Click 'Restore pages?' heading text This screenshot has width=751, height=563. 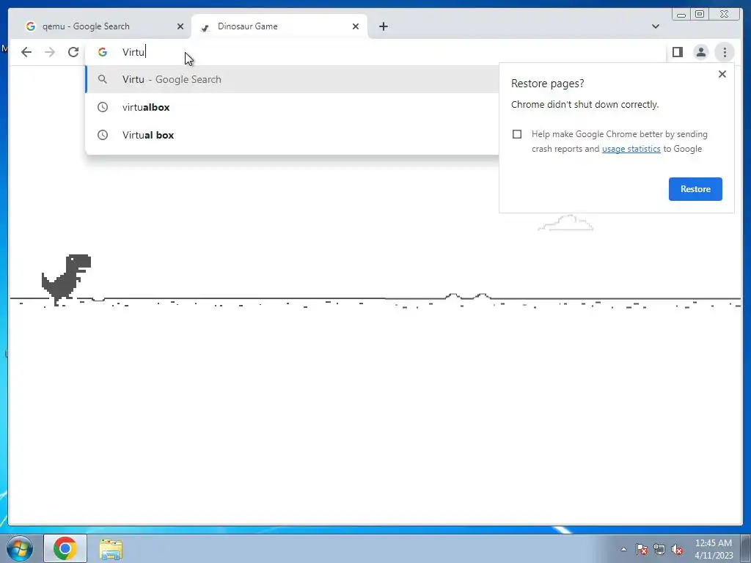point(547,84)
